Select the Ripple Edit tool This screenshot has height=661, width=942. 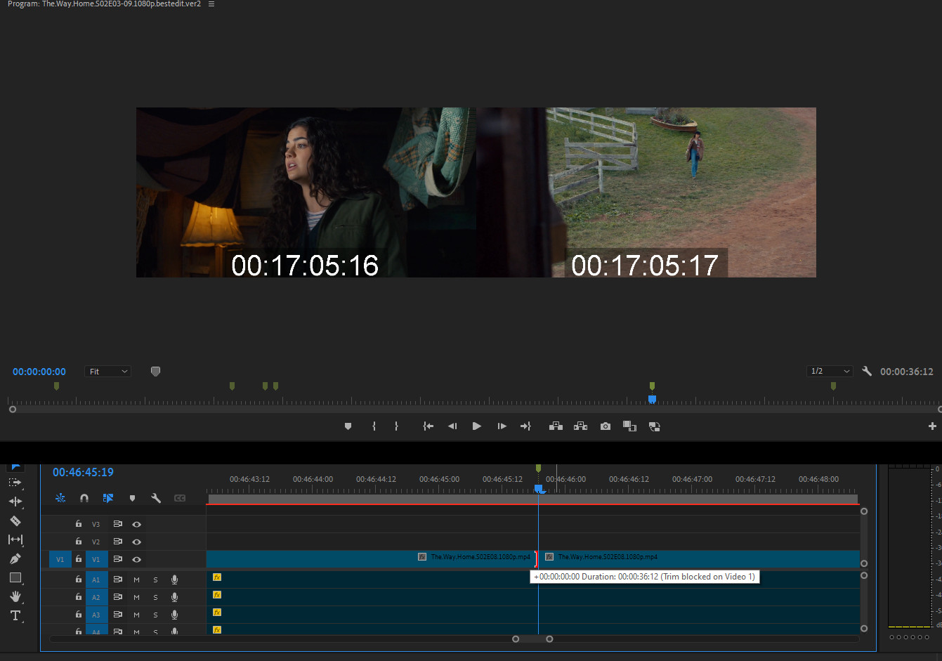click(15, 502)
